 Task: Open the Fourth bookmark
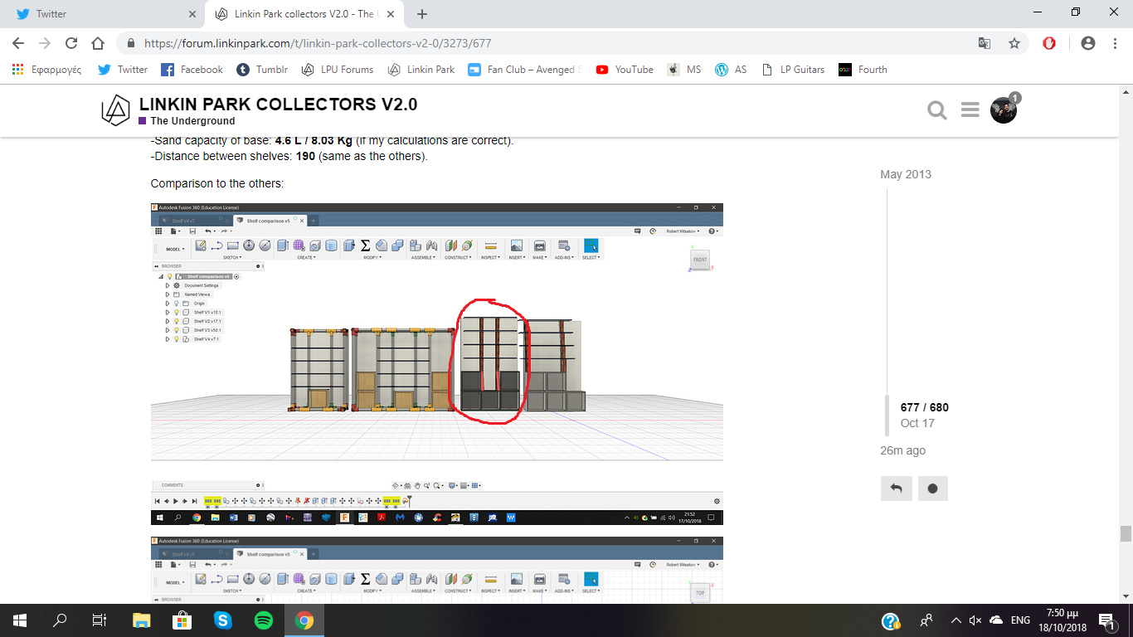[x=863, y=70]
